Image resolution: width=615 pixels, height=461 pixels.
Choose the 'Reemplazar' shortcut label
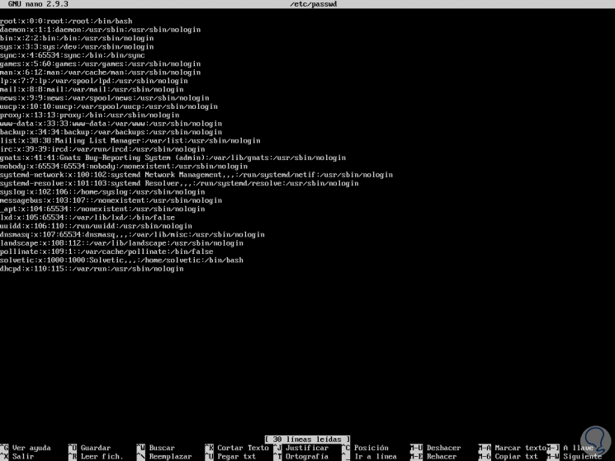[x=170, y=456]
